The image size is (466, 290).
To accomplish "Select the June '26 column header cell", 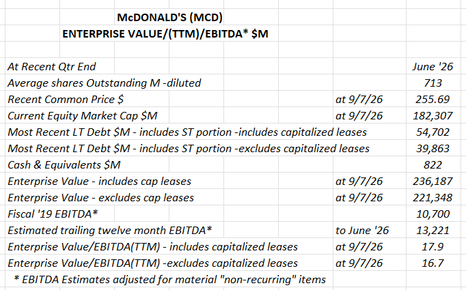I will pos(433,66).
